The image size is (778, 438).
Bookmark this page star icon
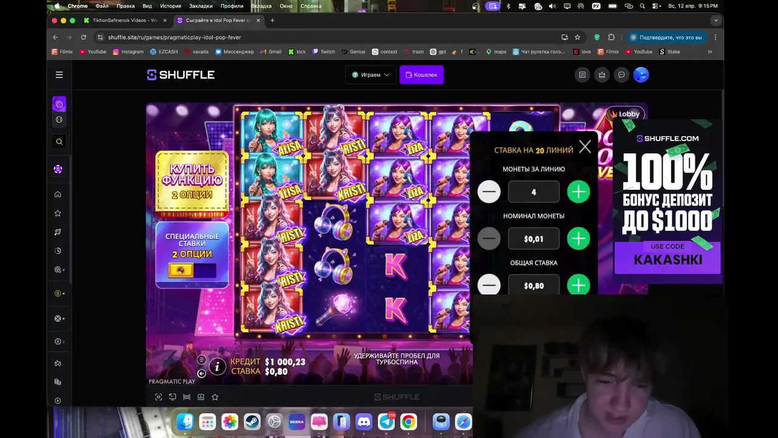tap(577, 37)
